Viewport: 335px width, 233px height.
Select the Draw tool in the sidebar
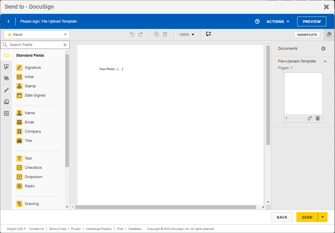point(6,90)
